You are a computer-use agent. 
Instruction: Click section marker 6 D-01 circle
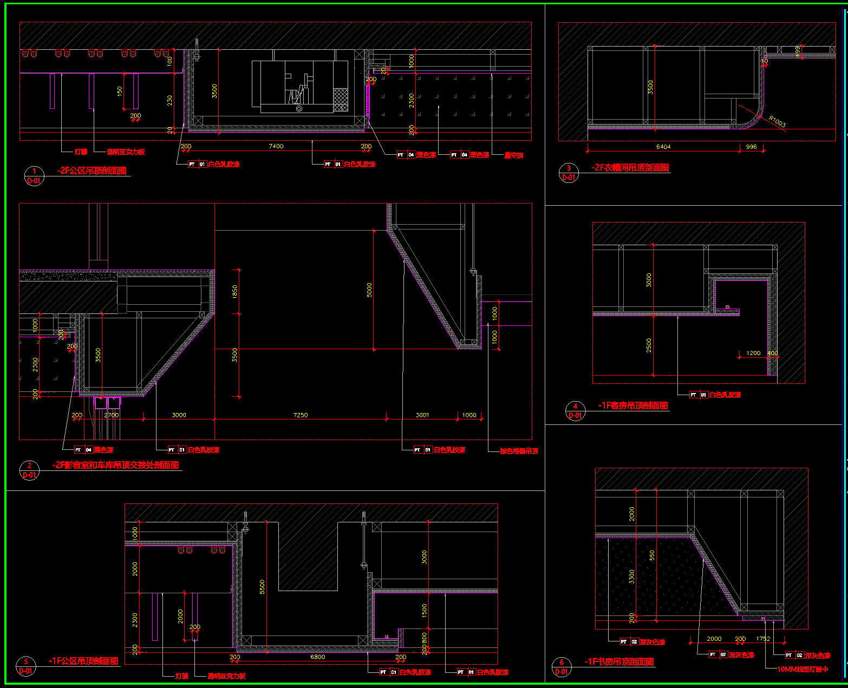pos(562,667)
